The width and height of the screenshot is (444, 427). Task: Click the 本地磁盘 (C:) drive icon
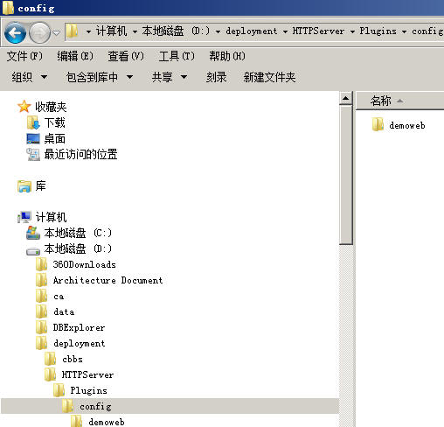33,233
